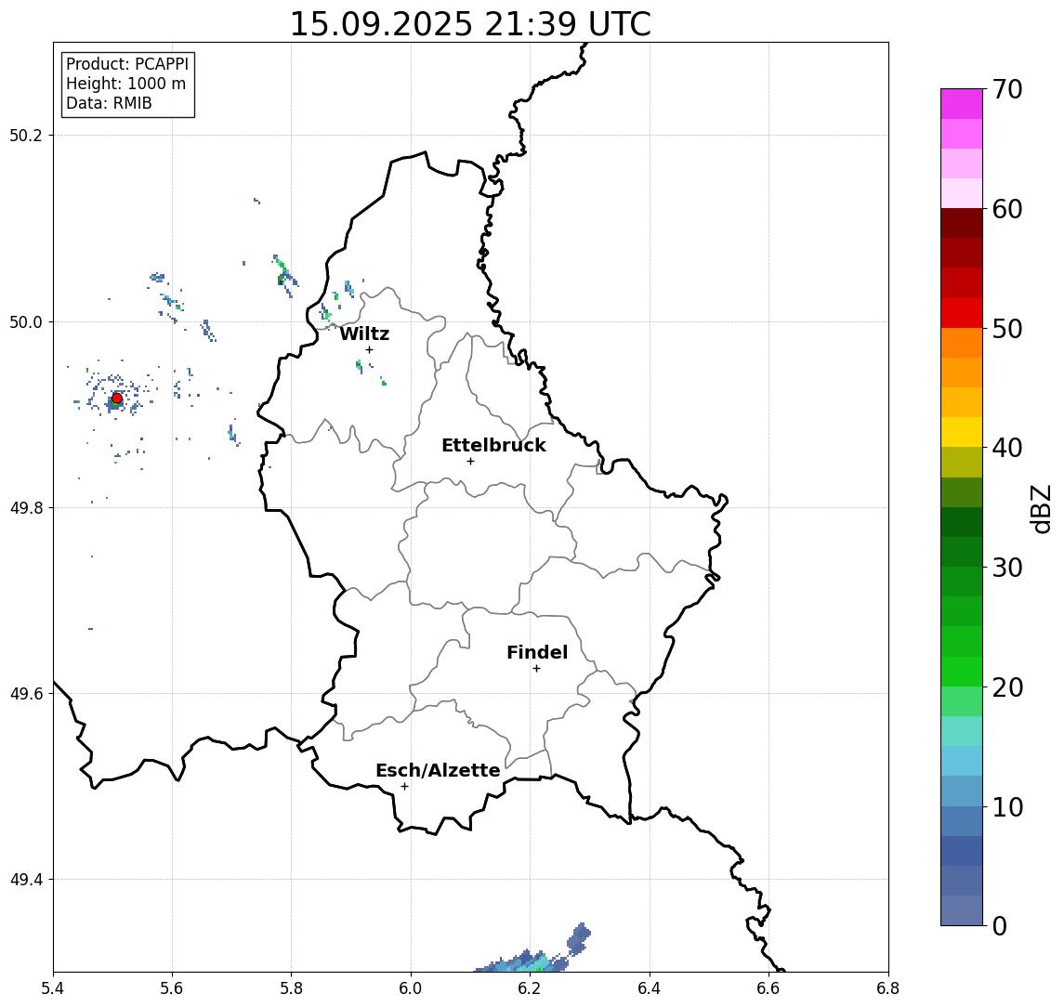Screen dimensions: 1064x1007
Task: Click the "Height: 1000 m" line
Action: click(x=125, y=84)
